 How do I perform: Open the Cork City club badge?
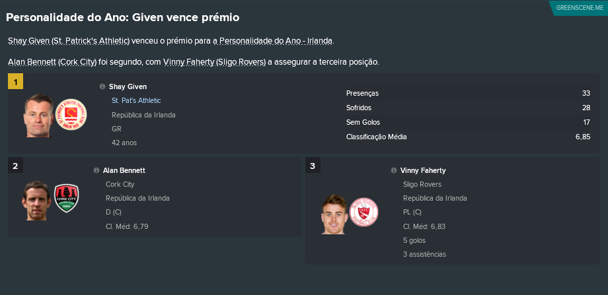(66, 198)
